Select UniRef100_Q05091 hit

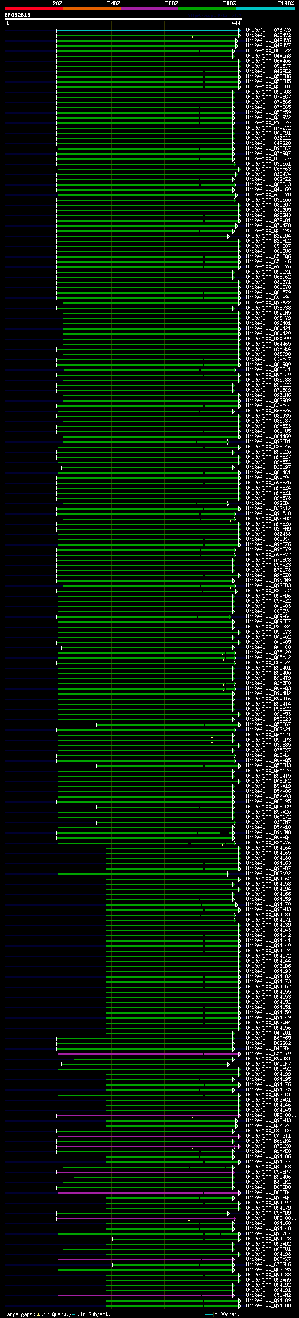268,133
